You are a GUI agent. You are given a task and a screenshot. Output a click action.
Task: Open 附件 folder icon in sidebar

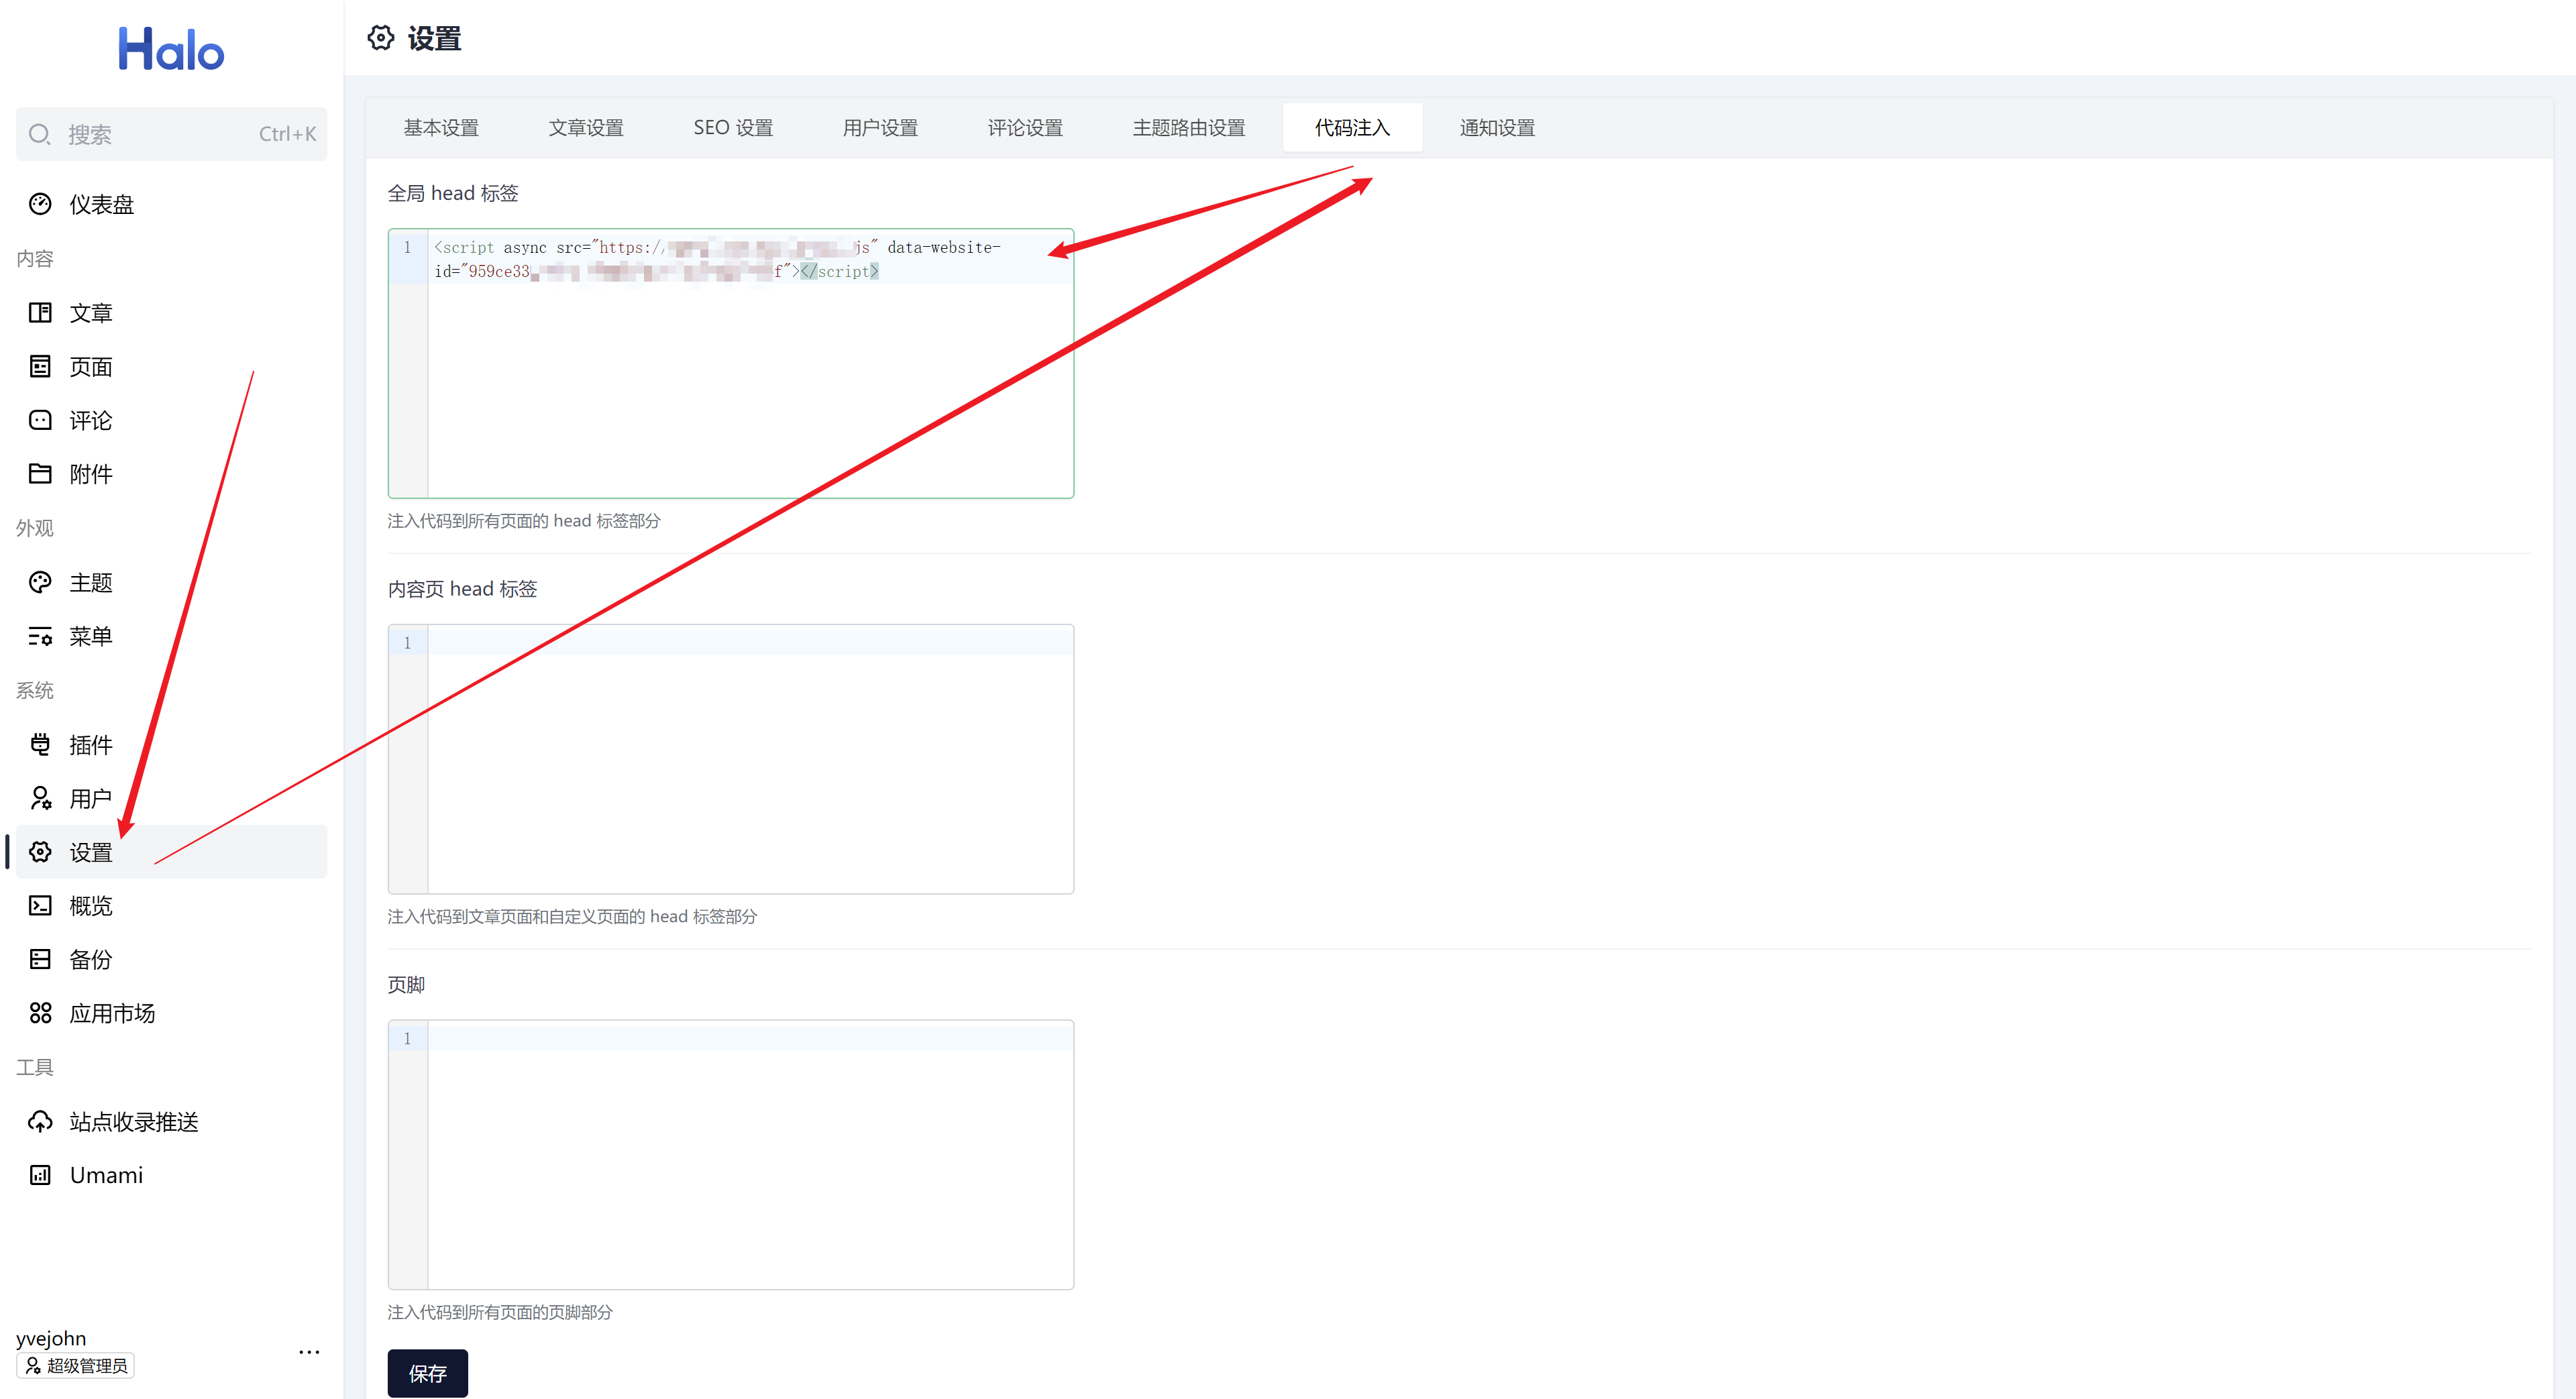(40, 474)
